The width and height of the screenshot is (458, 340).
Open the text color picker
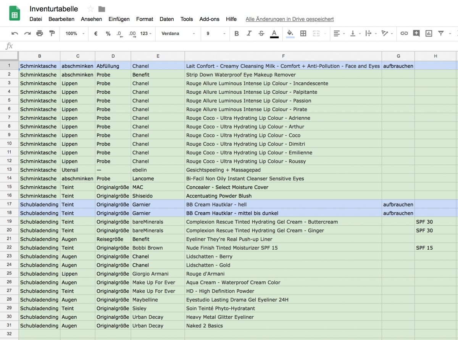tap(274, 34)
